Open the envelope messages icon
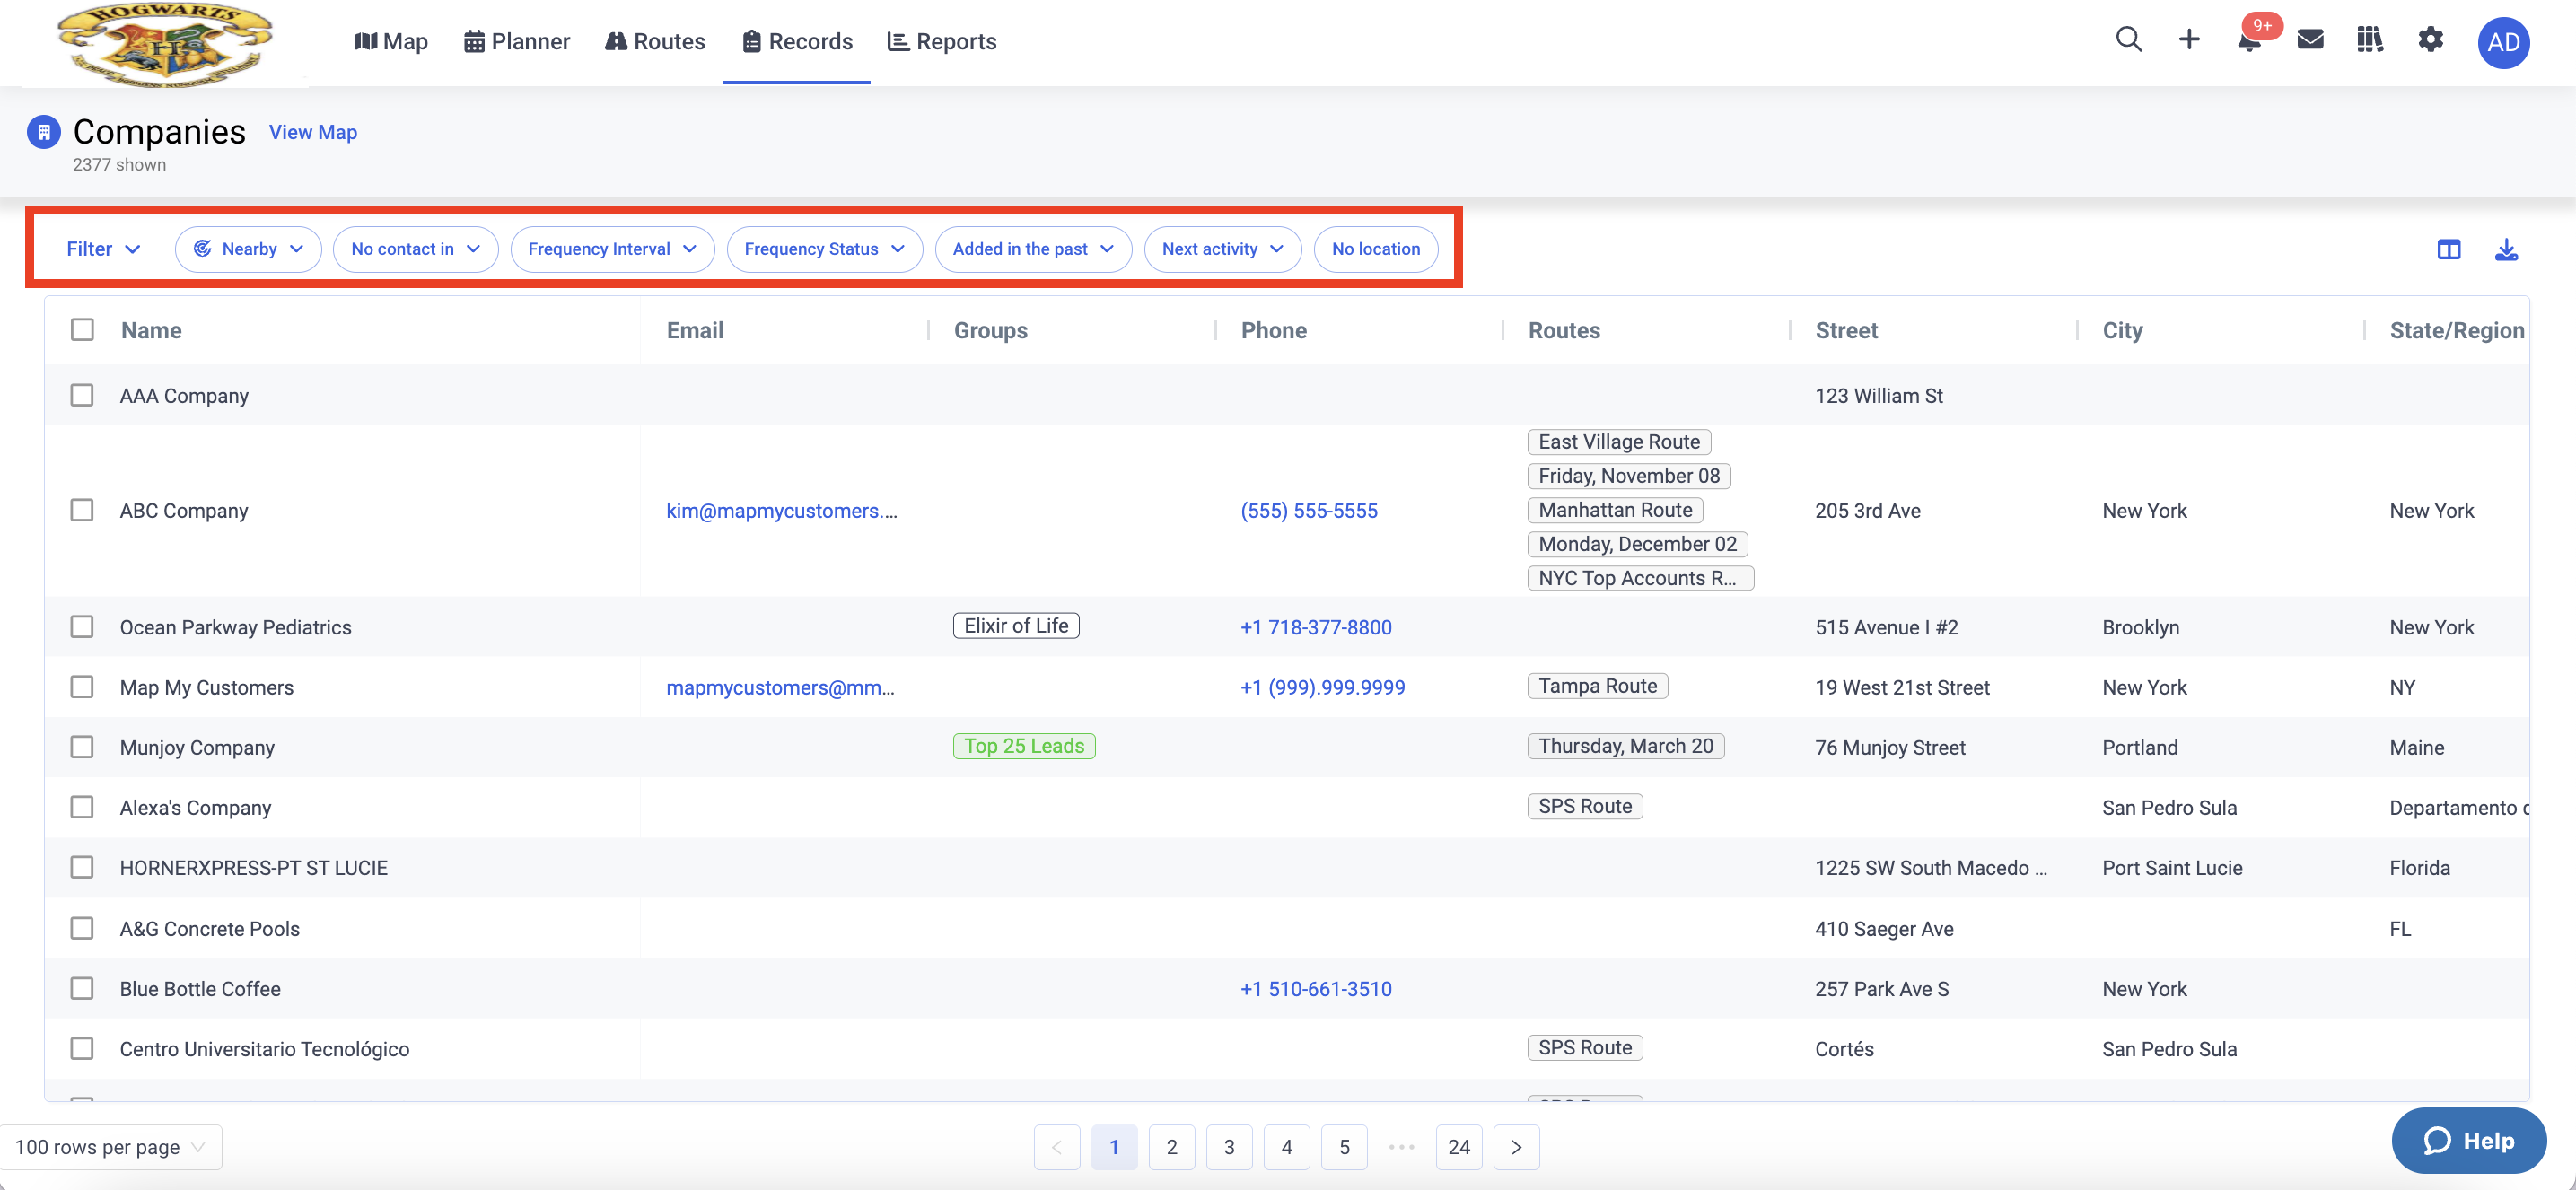2576x1190 pixels. 2310,40
